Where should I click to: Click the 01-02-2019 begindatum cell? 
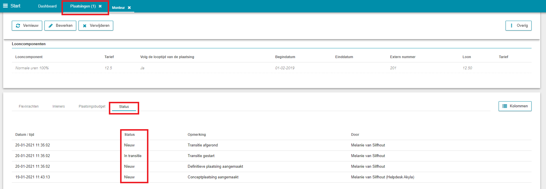(285, 68)
